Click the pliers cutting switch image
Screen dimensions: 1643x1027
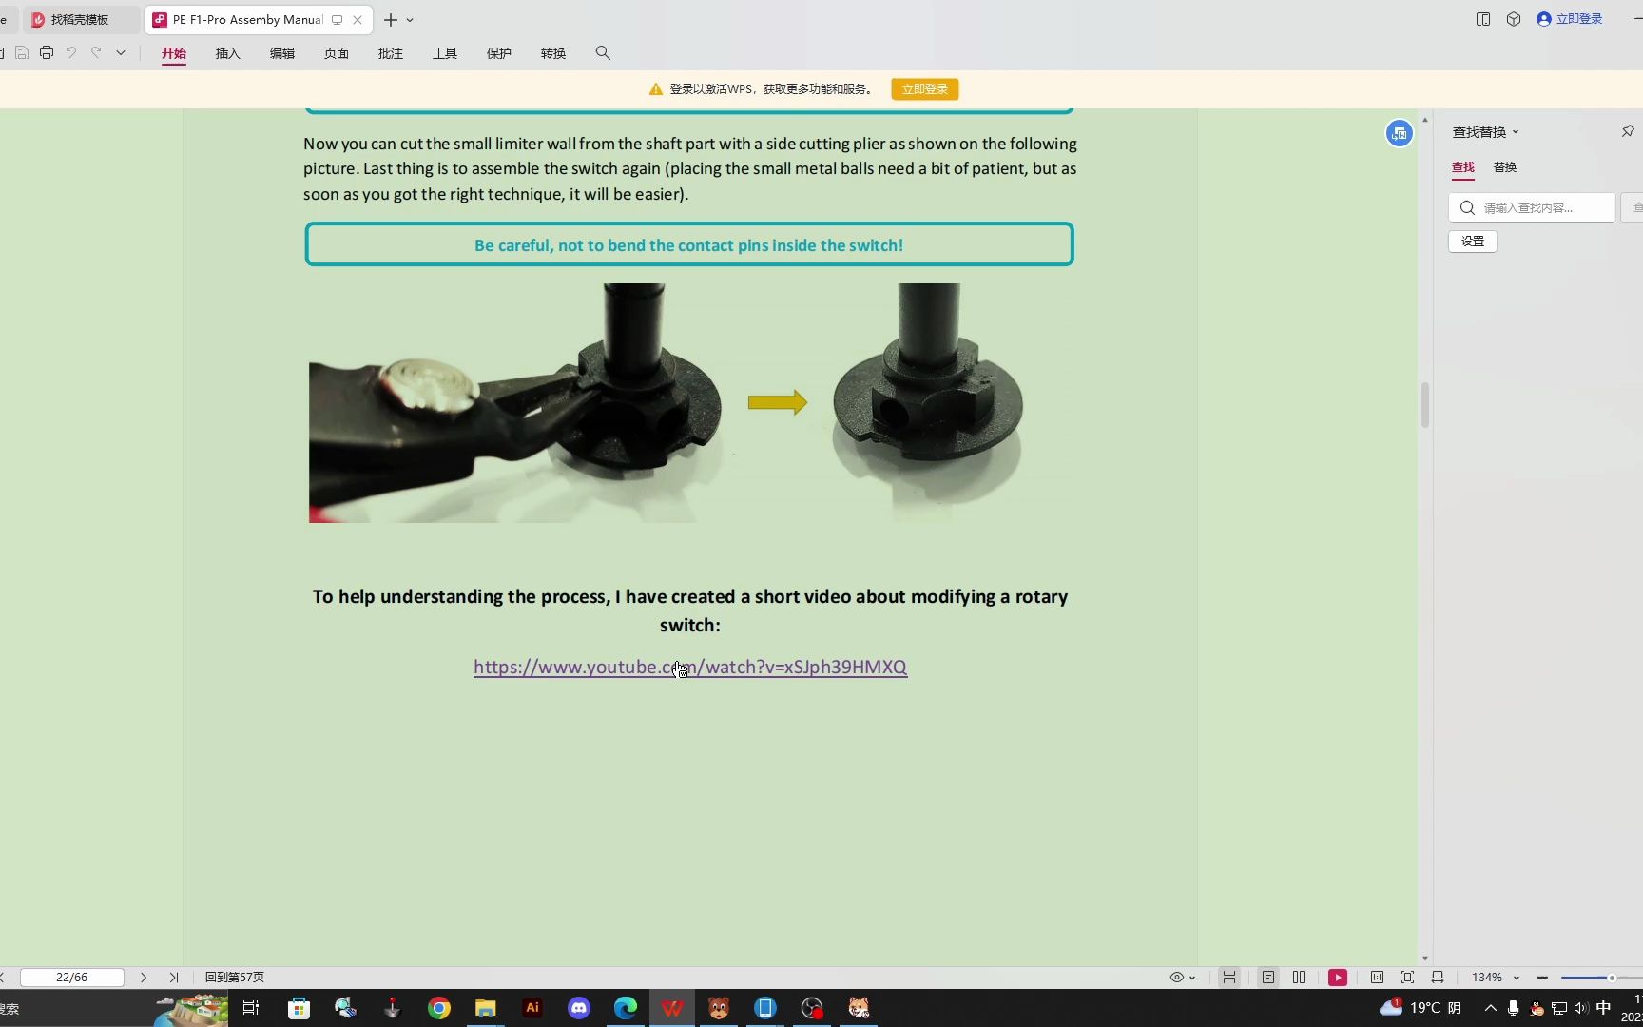click(514, 403)
